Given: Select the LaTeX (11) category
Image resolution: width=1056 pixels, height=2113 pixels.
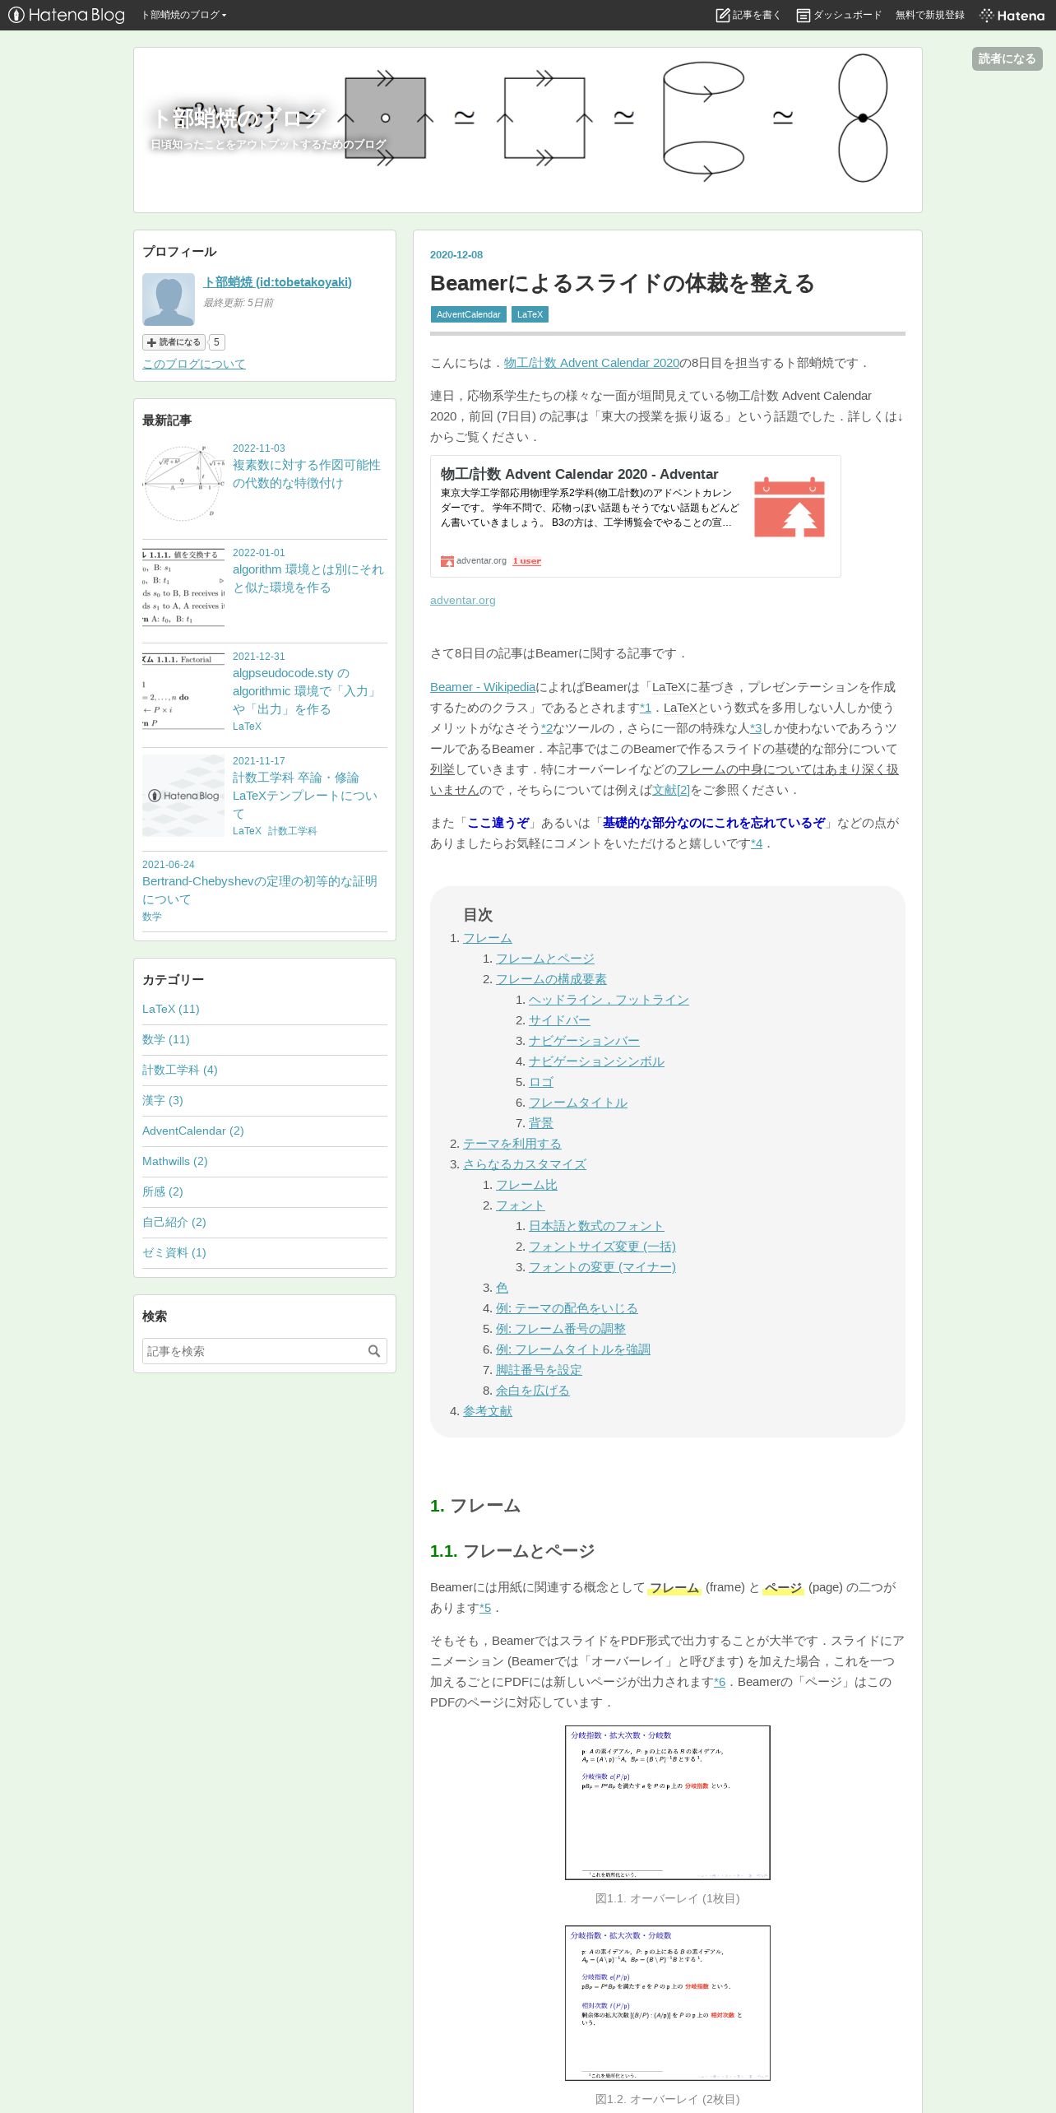Looking at the screenshot, I should (171, 1009).
